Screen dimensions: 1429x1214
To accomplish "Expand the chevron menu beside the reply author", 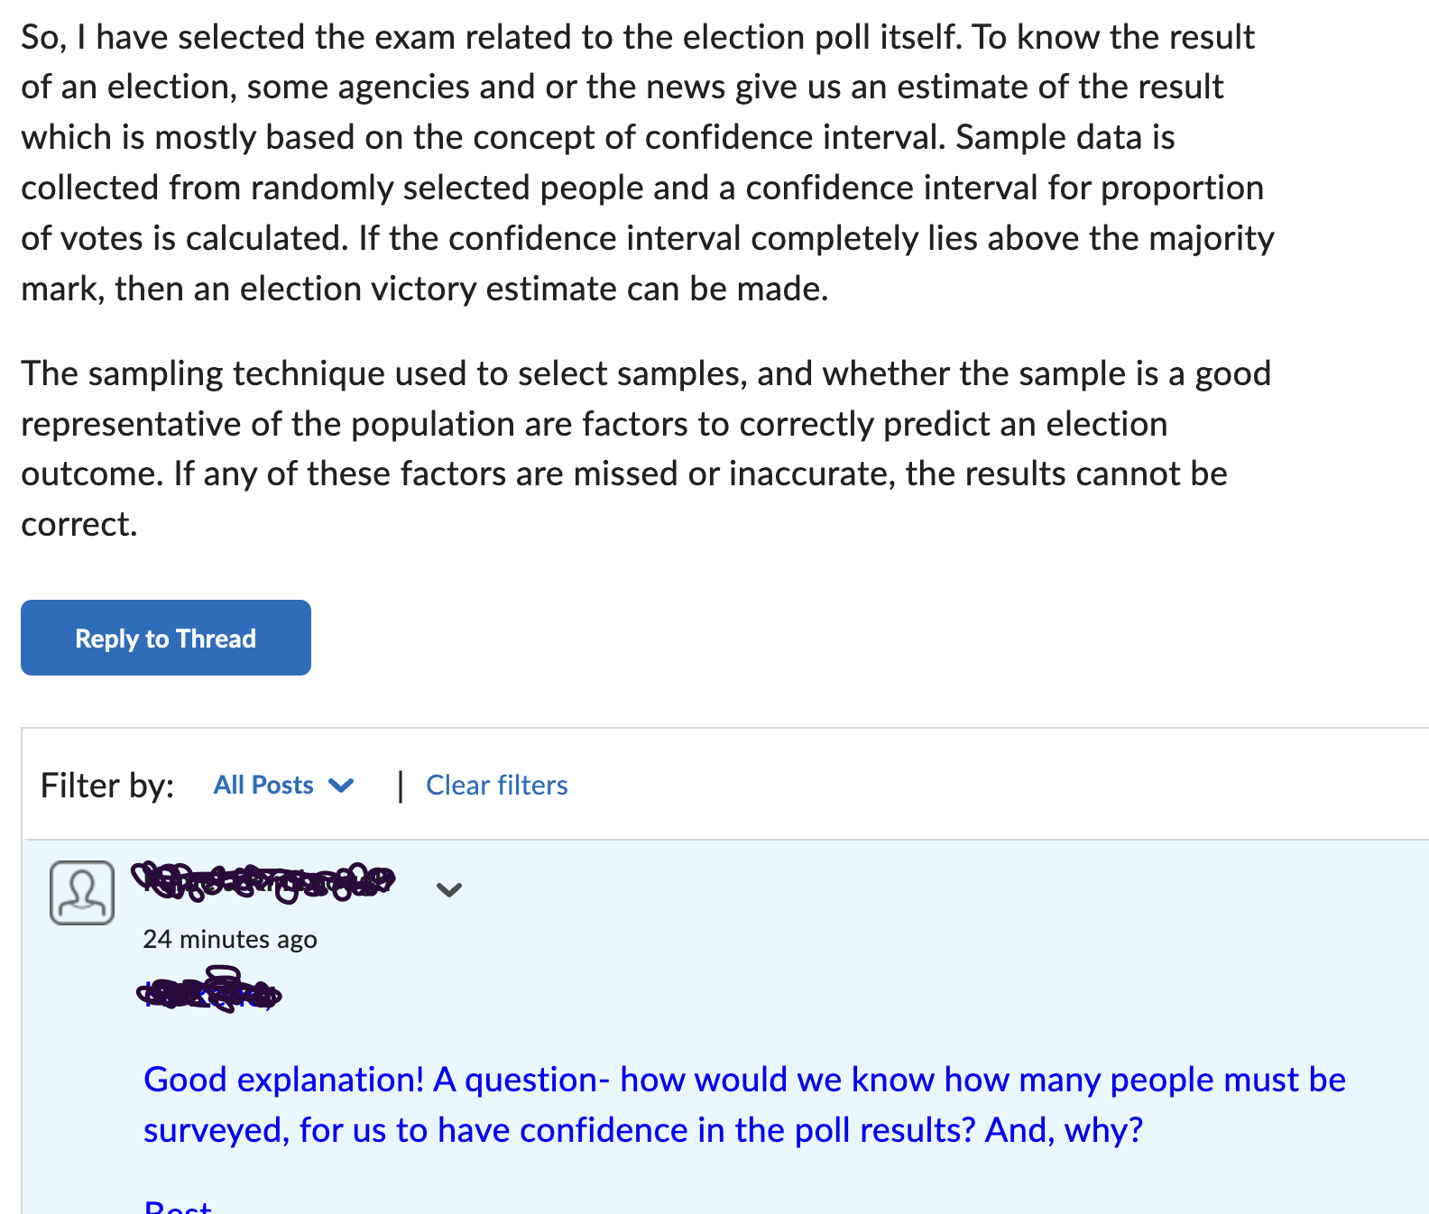I will click(x=448, y=890).
